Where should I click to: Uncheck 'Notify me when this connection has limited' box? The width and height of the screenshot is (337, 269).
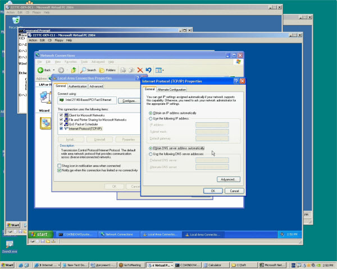[x=60, y=170]
